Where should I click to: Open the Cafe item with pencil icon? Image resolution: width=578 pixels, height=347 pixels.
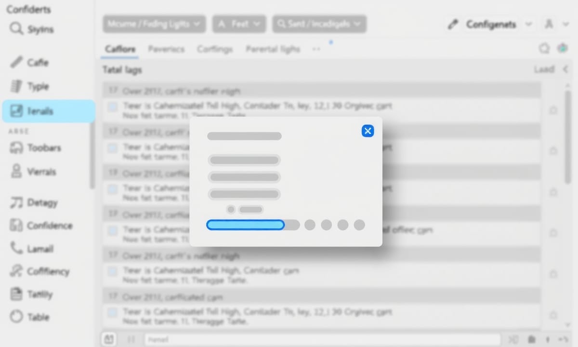coord(16,62)
